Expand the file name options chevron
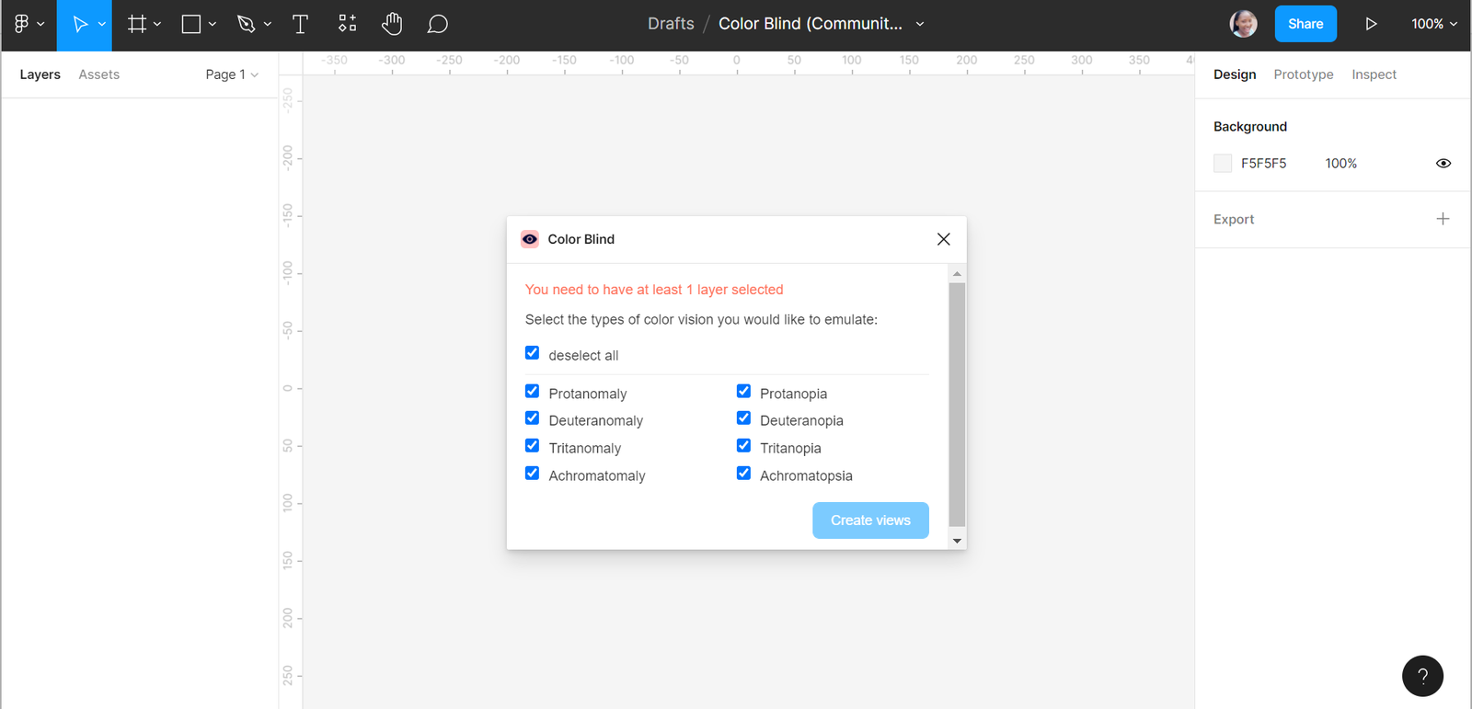Screen dimensions: 1472x709 click(x=920, y=24)
